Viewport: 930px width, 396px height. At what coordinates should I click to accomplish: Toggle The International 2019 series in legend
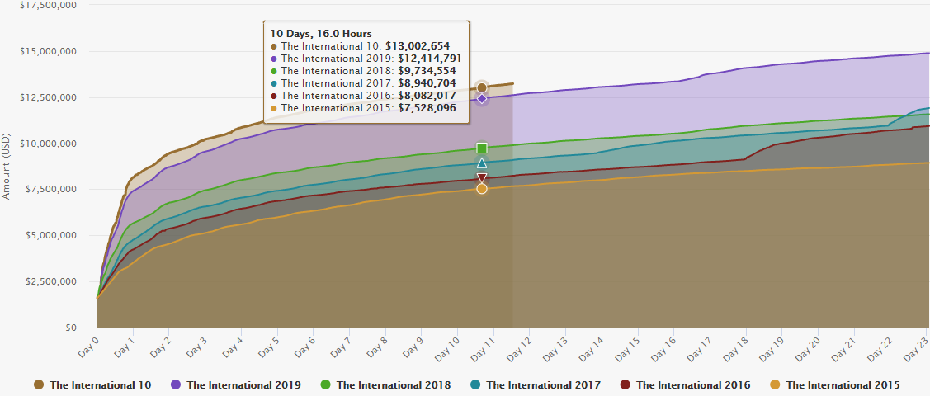pyautogui.click(x=243, y=384)
